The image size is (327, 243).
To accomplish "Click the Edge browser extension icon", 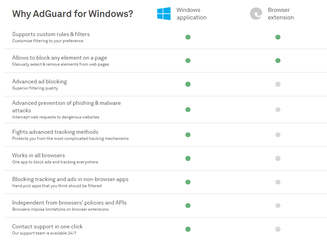I will pos(256,14).
